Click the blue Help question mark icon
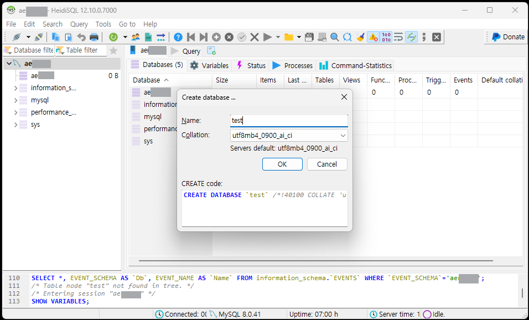This screenshot has height=320, width=529. [178, 37]
